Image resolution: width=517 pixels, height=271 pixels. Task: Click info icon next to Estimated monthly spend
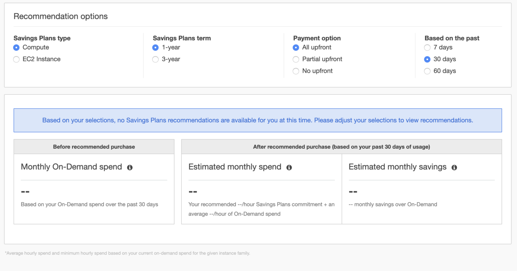point(289,168)
